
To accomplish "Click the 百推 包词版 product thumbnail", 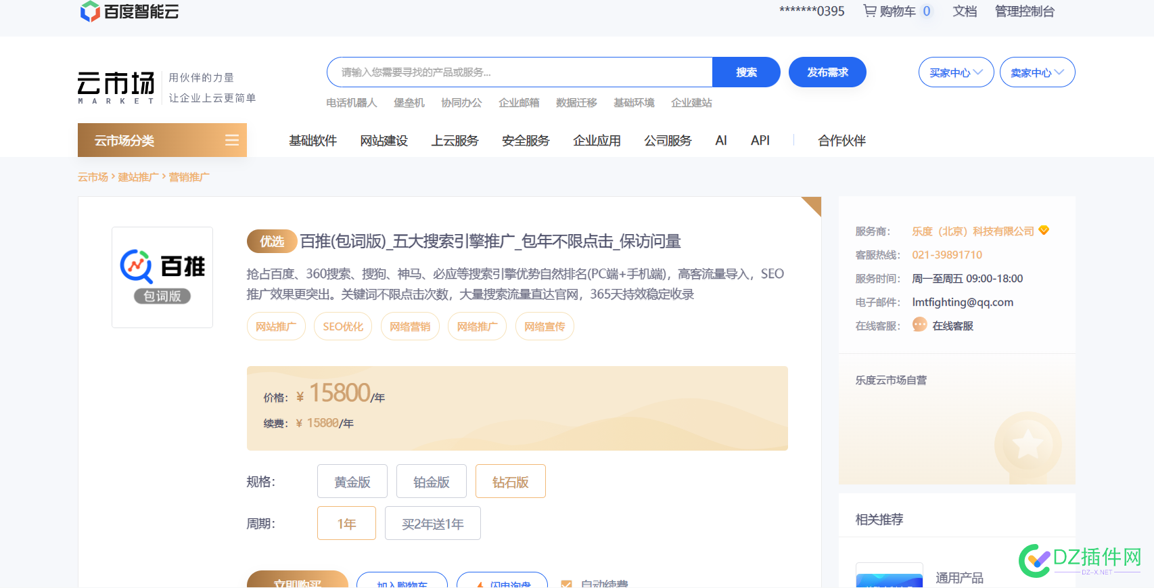I will coord(162,277).
